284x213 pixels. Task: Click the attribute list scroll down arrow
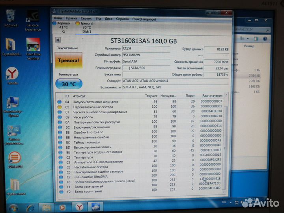click(x=224, y=192)
